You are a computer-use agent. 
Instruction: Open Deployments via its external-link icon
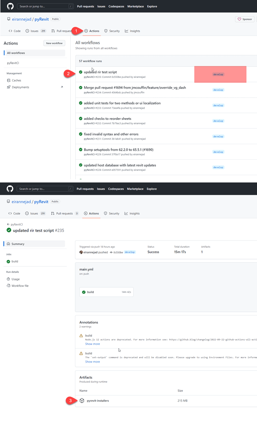click(62, 87)
